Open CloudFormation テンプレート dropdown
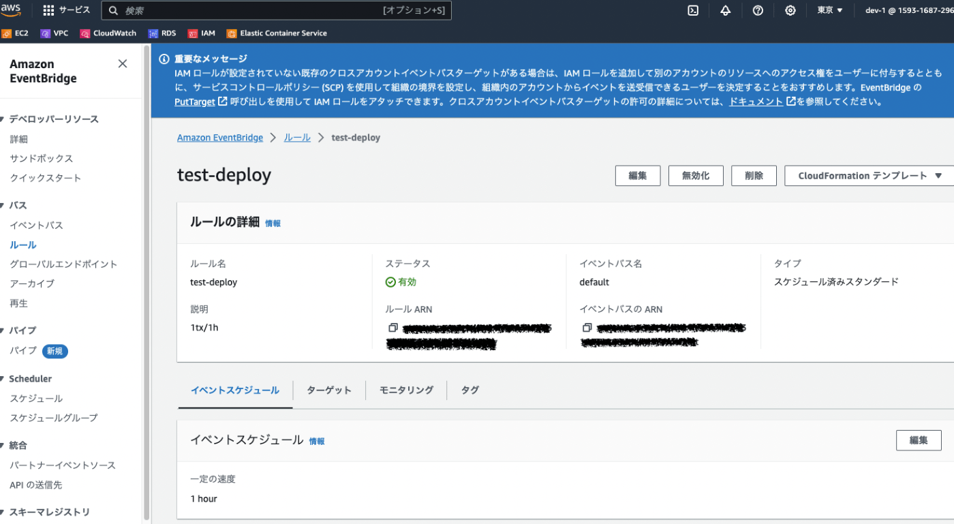 (x=870, y=176)
